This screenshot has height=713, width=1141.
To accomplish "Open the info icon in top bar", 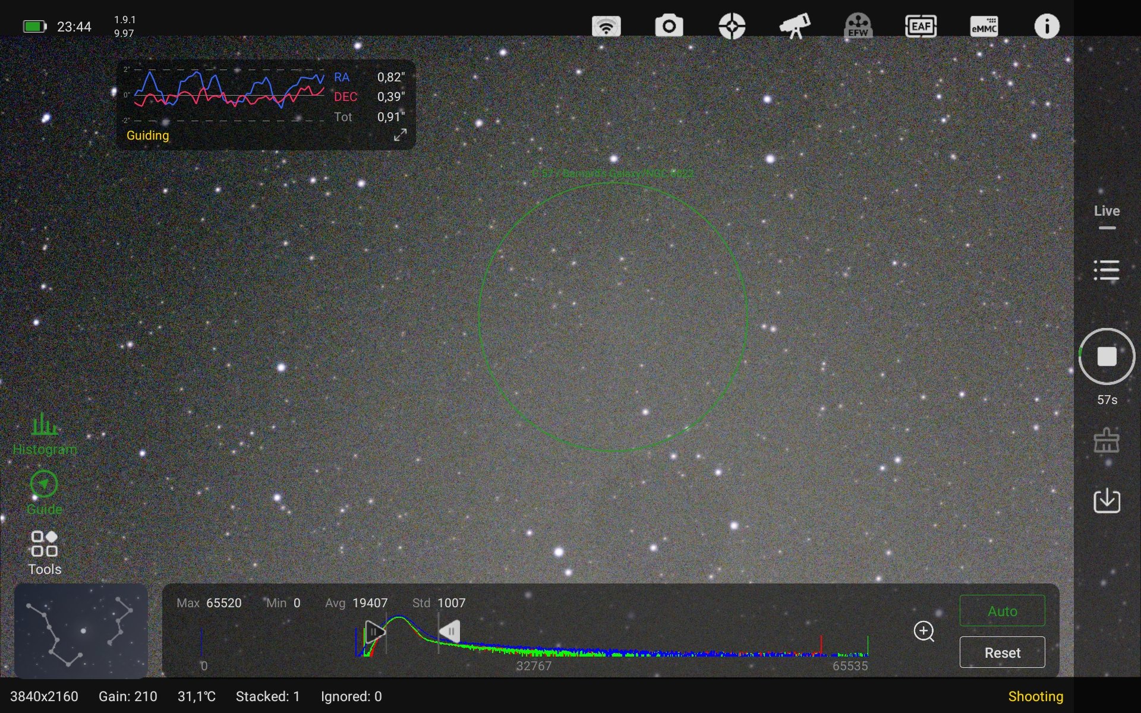I will tap(1047, 27).
